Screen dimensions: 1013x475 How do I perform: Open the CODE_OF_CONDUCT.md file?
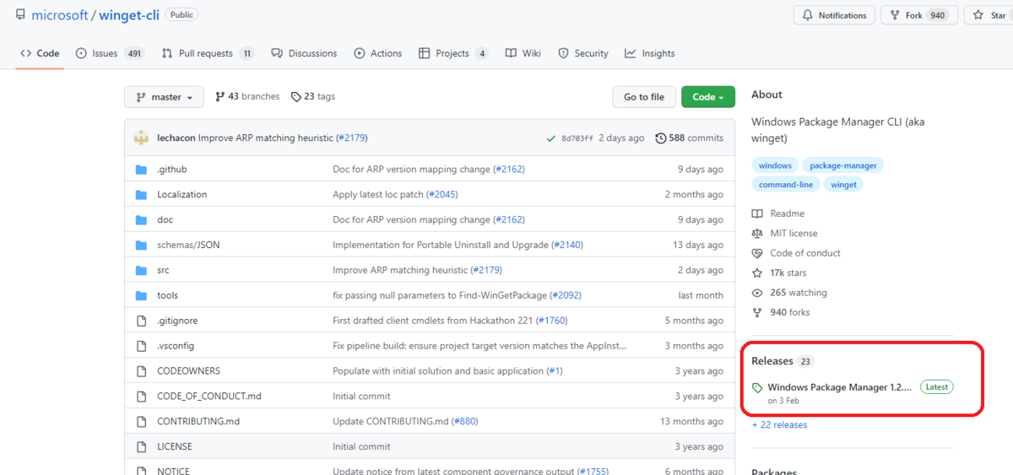[209, 397]
